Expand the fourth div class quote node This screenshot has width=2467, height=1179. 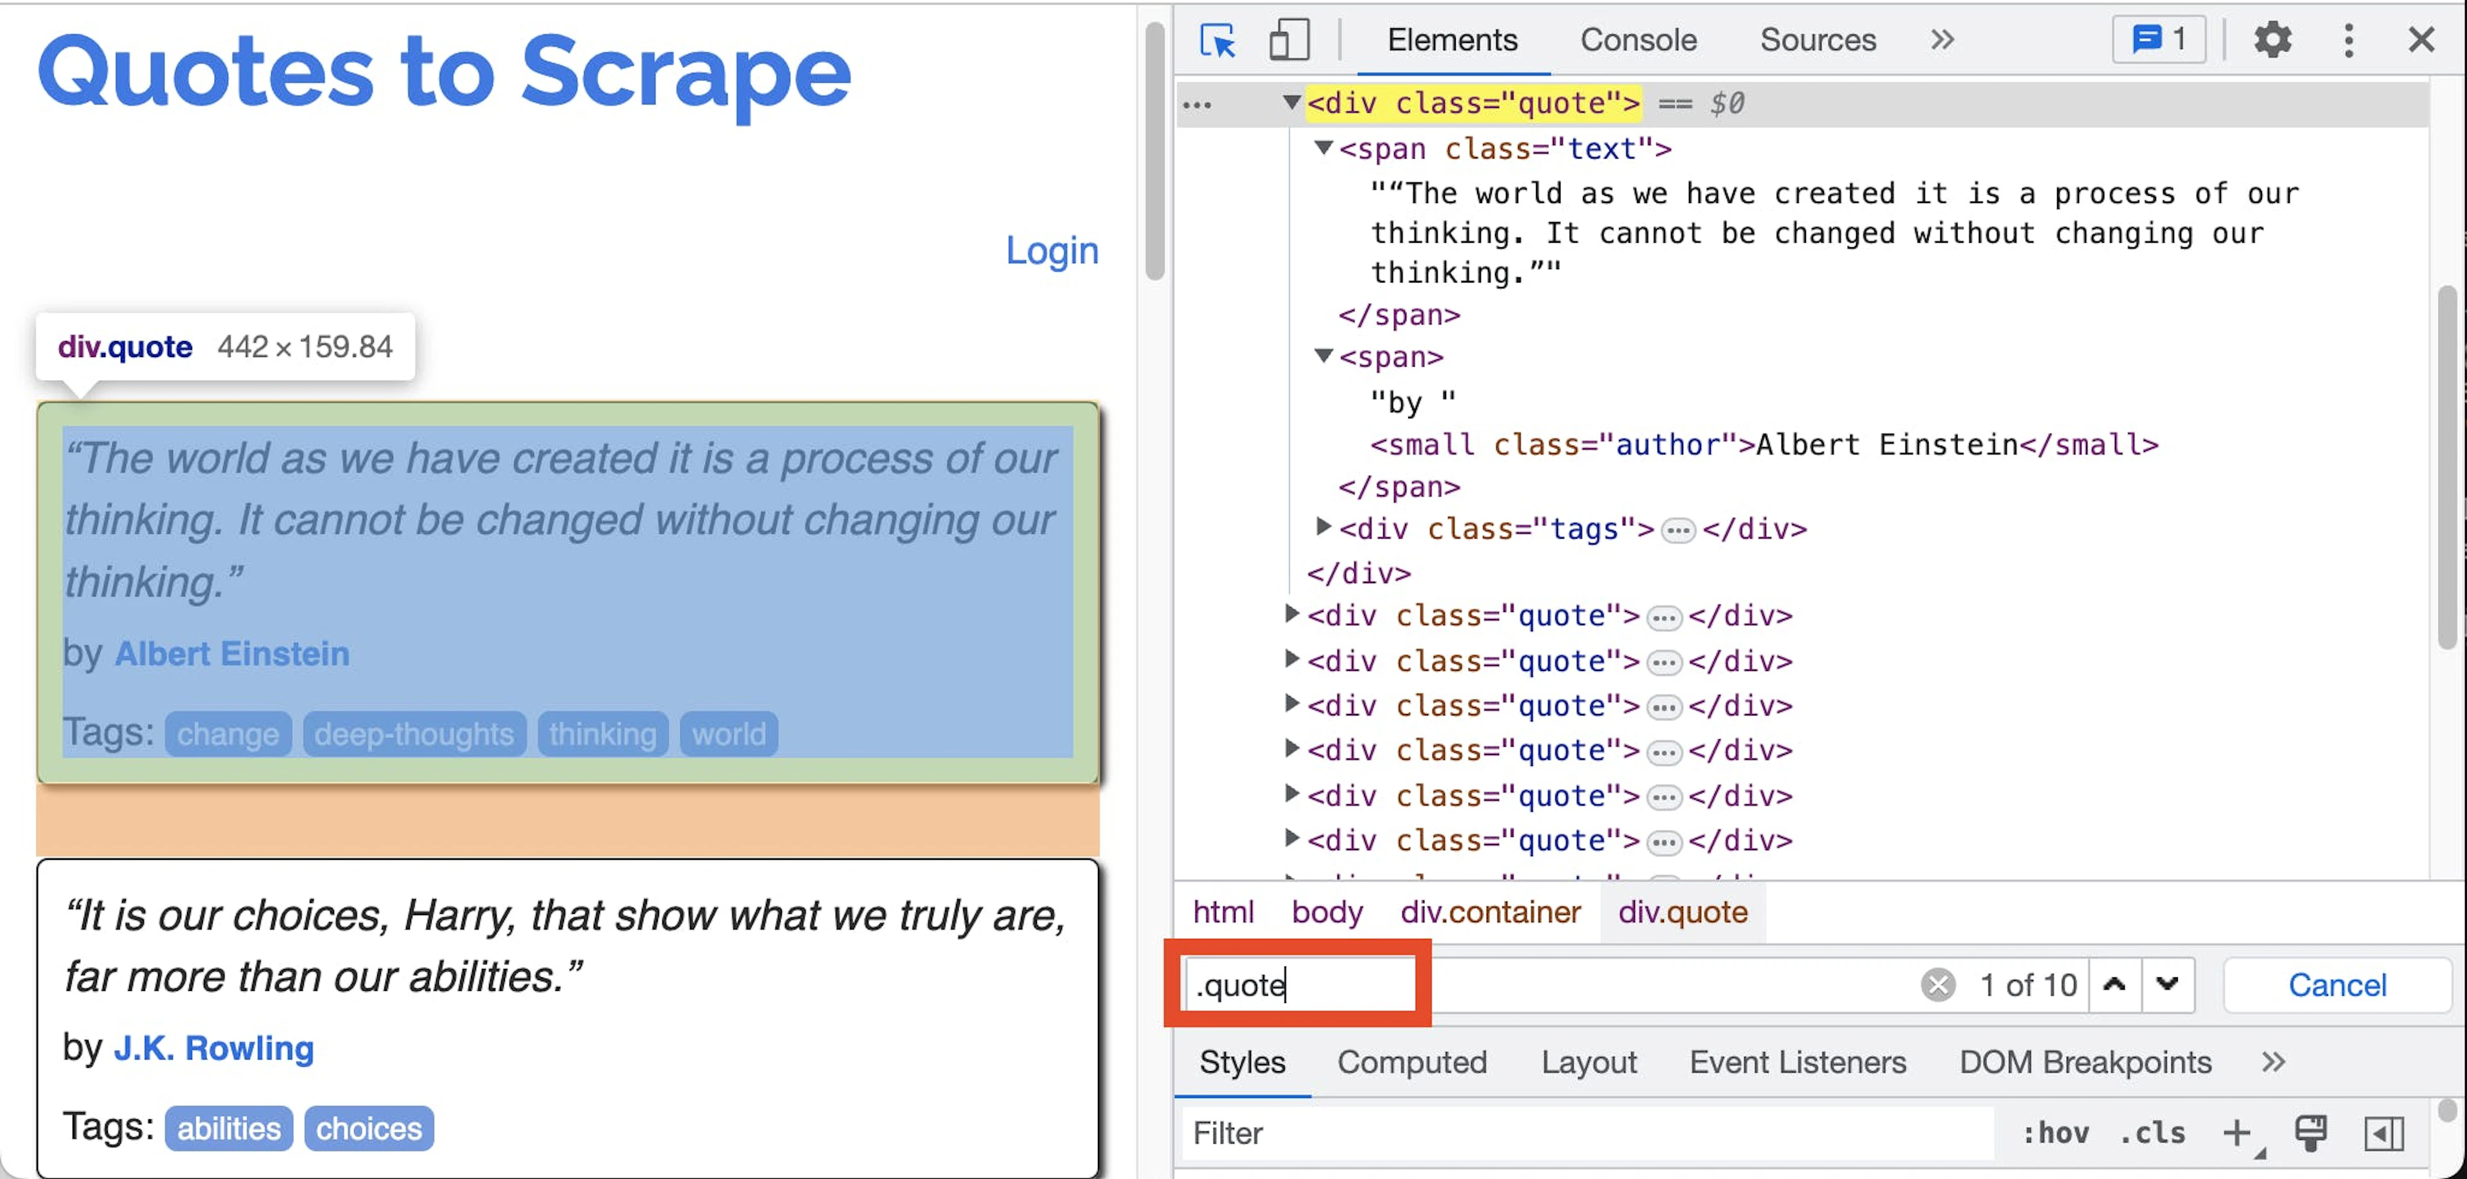click(1291, 703)
